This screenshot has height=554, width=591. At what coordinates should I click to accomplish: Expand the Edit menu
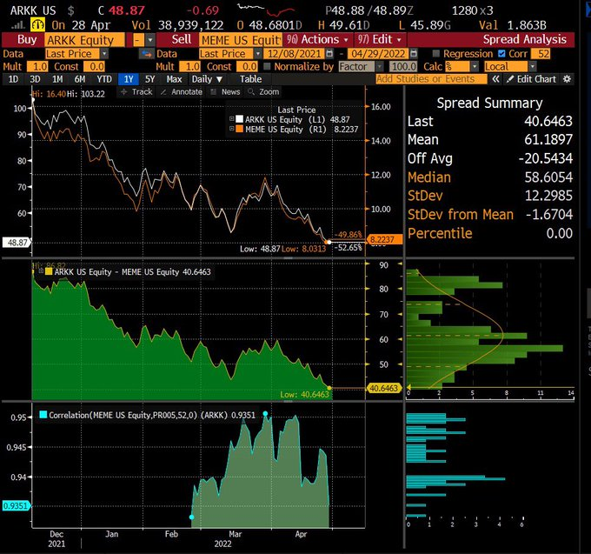380,40
